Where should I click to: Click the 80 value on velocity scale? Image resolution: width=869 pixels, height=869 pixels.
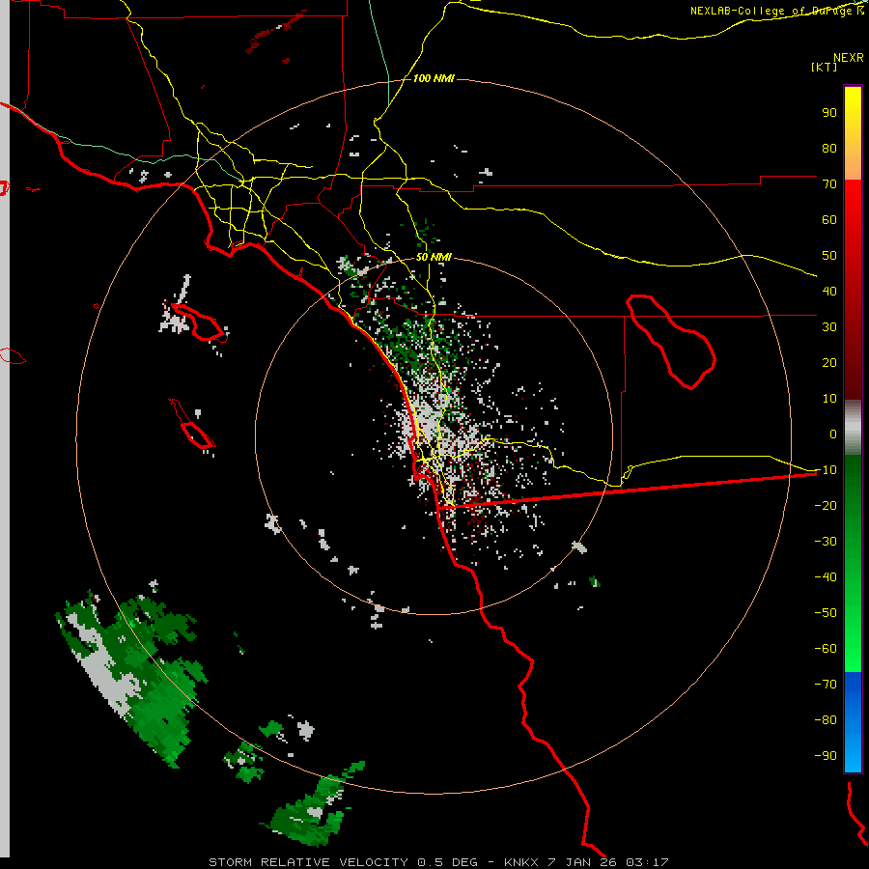(829, 149)
